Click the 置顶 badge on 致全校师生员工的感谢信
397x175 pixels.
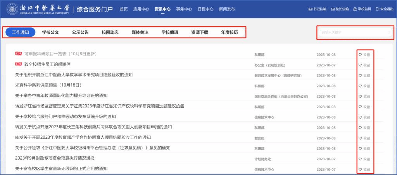[x=18, y=64]
